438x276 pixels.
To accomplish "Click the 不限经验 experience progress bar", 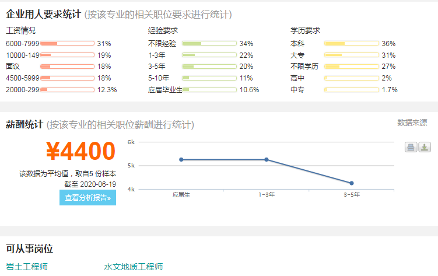I will pyautogui.click(x=209, y=43).
